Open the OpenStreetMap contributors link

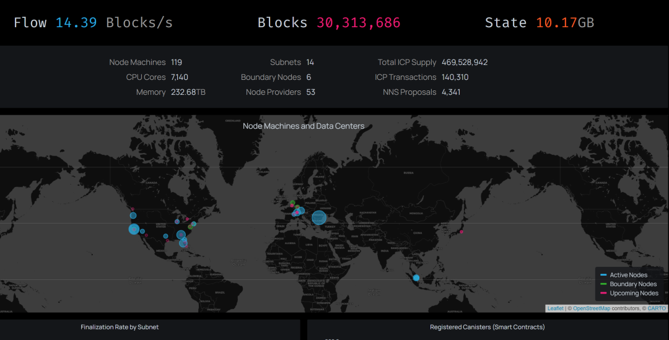[591, 308]
